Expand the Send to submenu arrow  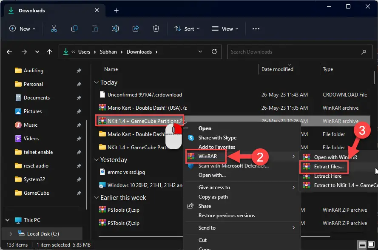[x=294, y=227]
